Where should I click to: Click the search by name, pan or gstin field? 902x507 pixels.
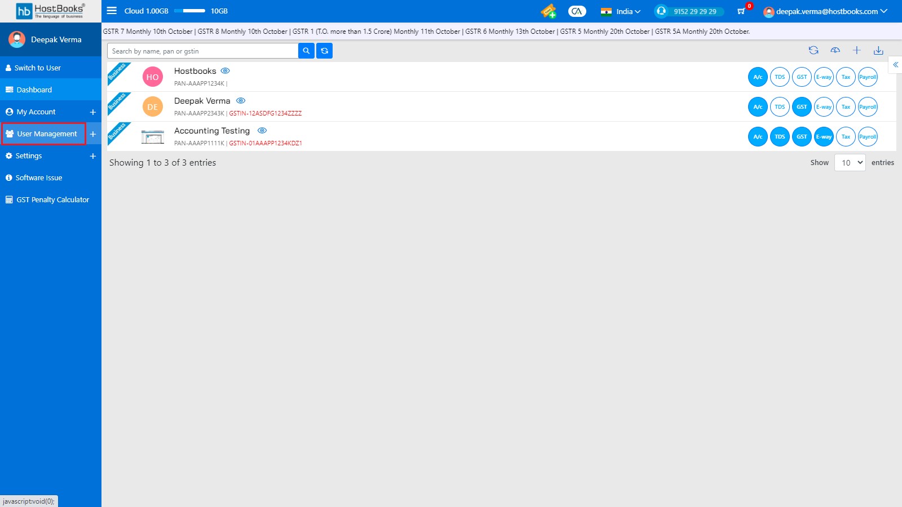(203, 51)
